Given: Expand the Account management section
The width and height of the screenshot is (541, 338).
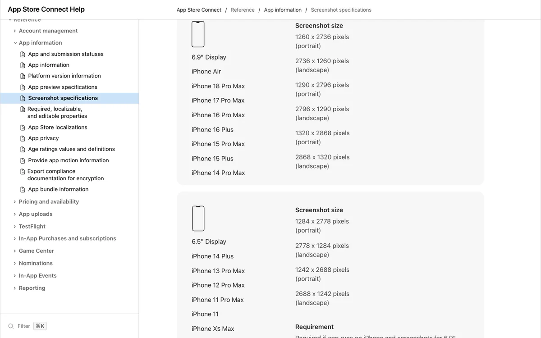Looking at the screenshot, I should pos(15,31).
